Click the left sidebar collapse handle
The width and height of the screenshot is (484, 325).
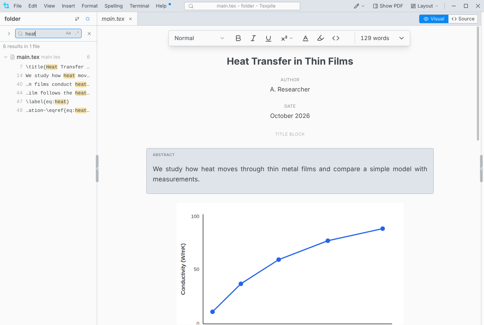coord(97,169)
